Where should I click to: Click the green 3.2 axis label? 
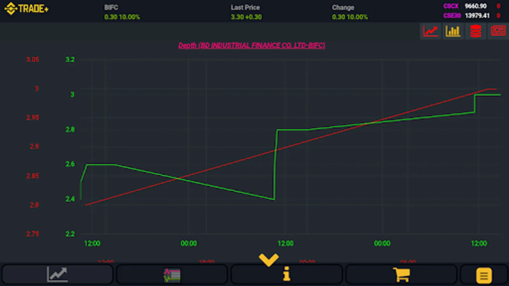coord(70,59)
